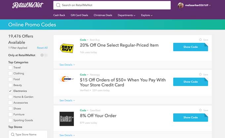Viewport: 225px width, 138px height.
Task: Go to Christmas Deals menu item
Action: [103, 15]
